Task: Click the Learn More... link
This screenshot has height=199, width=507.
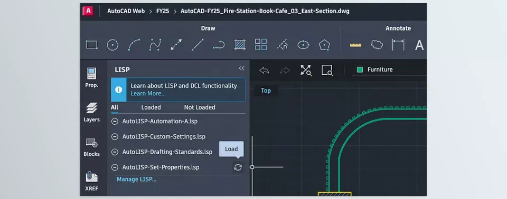Action: coord(148,94)
